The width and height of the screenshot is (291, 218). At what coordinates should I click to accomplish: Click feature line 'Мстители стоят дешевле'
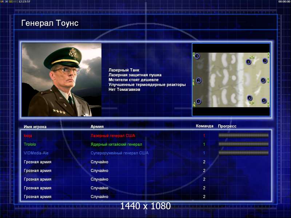[x=133, y=80]
